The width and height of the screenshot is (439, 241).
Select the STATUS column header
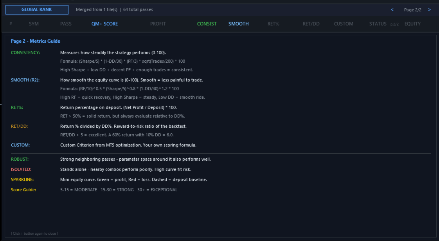tap(378, 24)
